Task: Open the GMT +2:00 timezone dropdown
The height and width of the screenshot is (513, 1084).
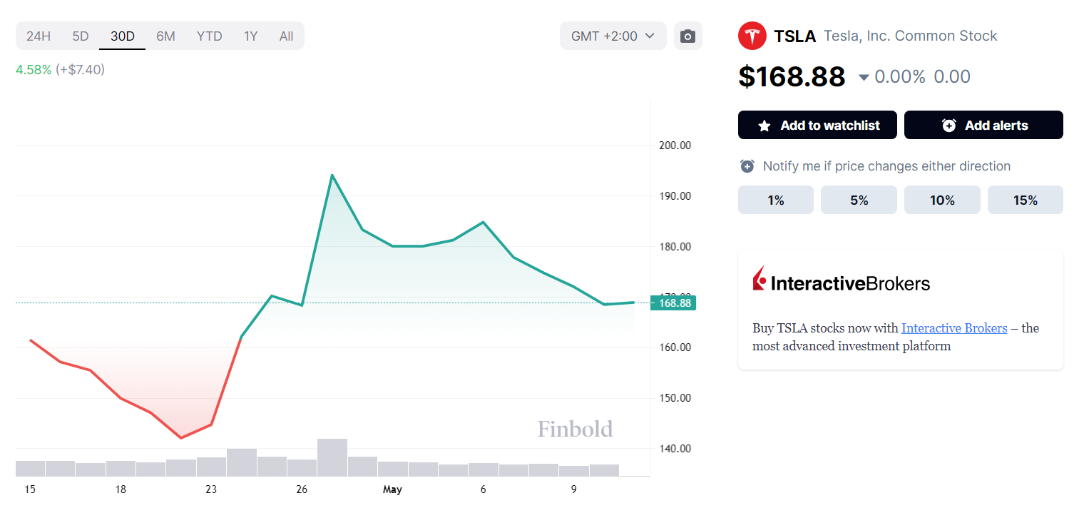Action: click(x=613, y=36)
